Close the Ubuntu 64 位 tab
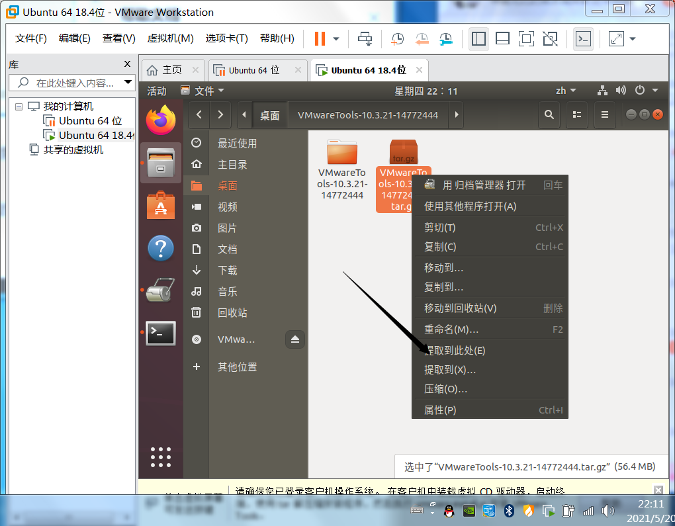675x526 pixels. (298, 69)
